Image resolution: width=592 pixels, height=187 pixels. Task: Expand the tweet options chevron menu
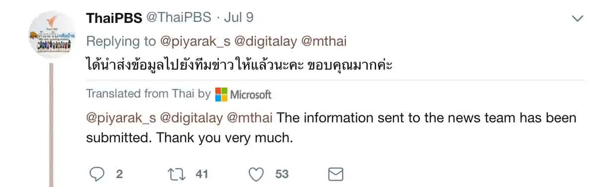(578, 18)
